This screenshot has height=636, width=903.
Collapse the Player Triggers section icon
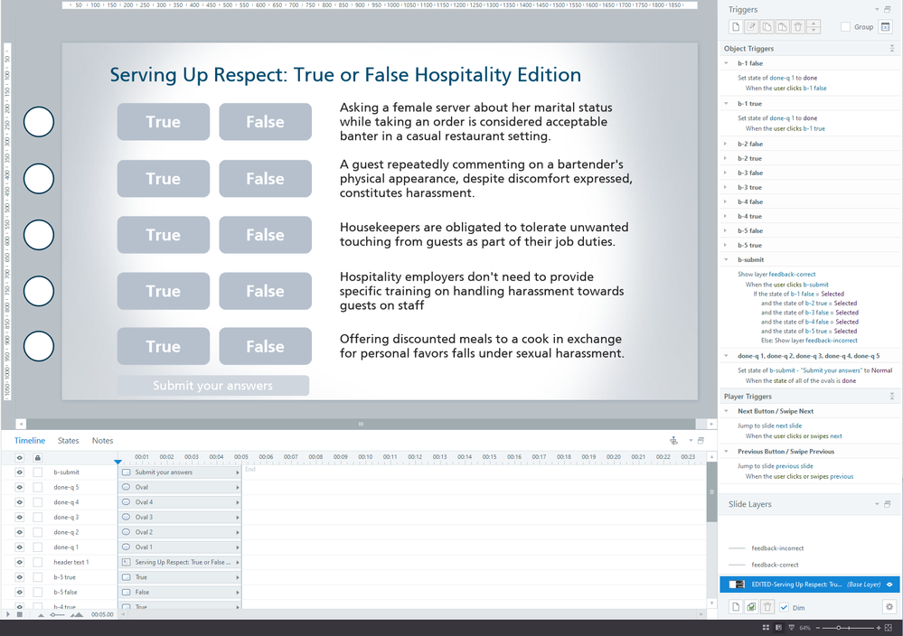[892, 396]
